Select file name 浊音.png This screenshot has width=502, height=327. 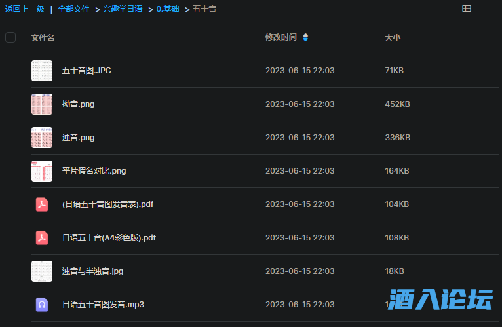78,138
